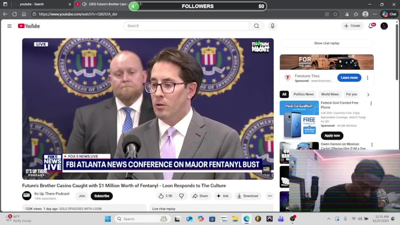
Task: Select the World News chip
Action: 330,94
